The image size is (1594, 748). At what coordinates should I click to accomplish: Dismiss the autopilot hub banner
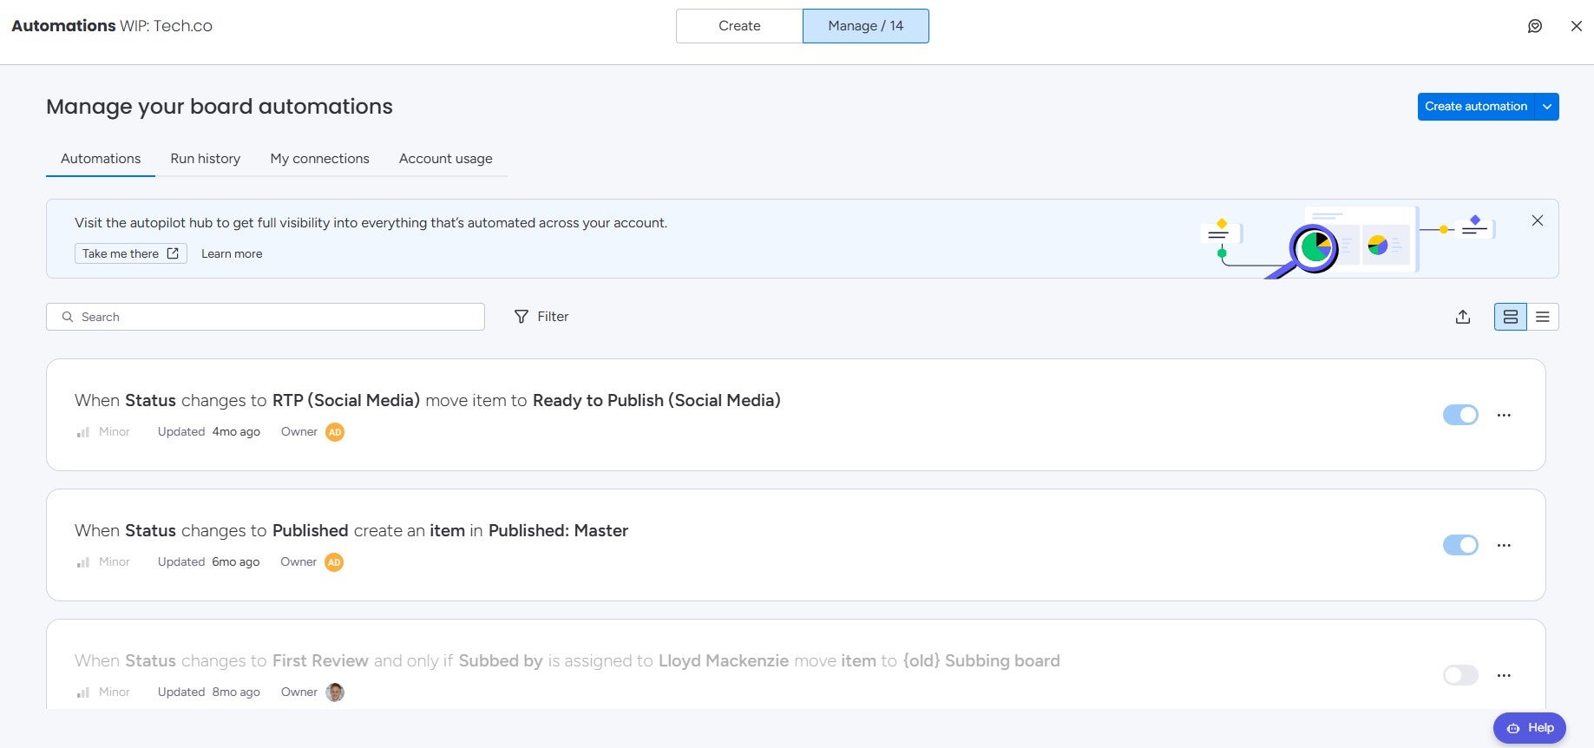(1537, 220)
